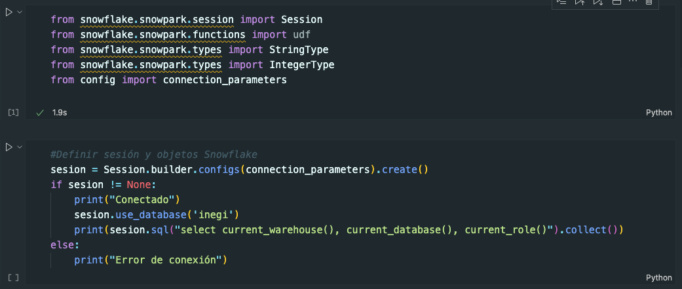Click the green success checkmark of the first cell
This screenshot has width=682, height=289.
click(40, 113)
